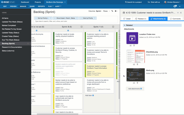Open the Alerts.png thumbnail
184x115 pixels.
point(136,75)
